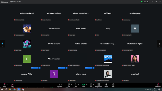The height and width of the screenshot is (91, 162).
Task: Open more options beside nara kholilah's Ask to unmute
Action: [39, 68]
